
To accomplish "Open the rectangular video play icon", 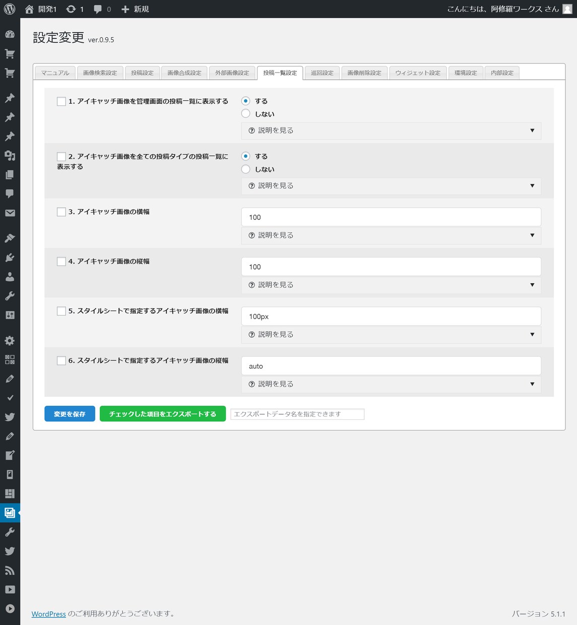I will click(10, 589).
